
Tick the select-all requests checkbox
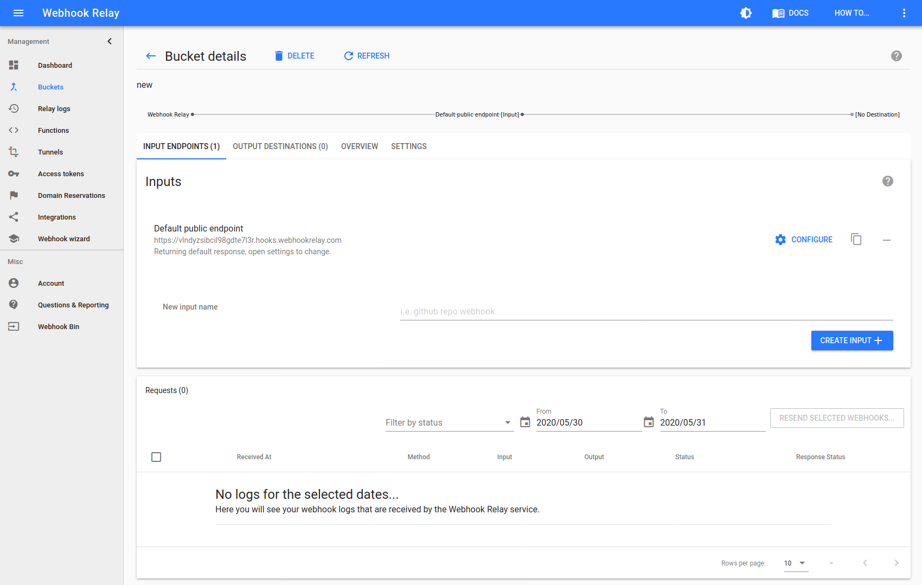click(156, 457)
